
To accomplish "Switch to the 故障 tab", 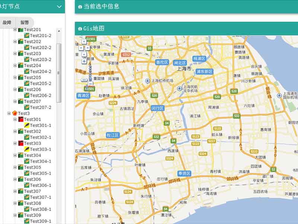I will tap(7, 22).
